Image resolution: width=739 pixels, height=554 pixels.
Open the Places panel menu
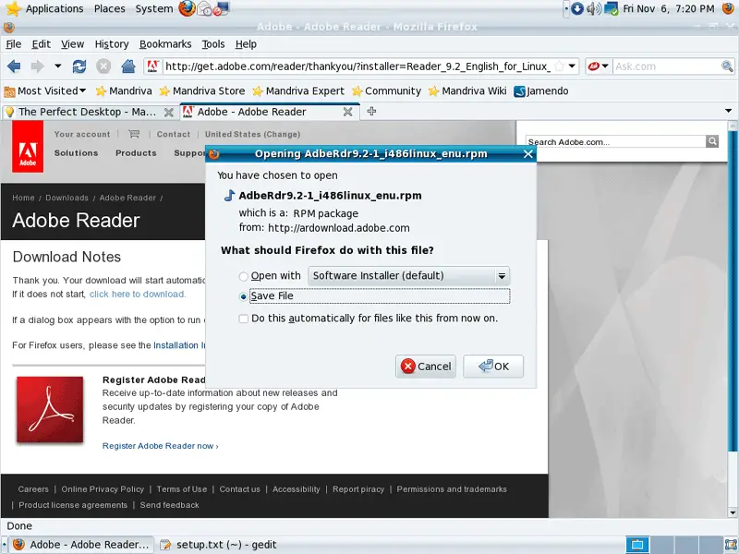[x=109, y=8]
